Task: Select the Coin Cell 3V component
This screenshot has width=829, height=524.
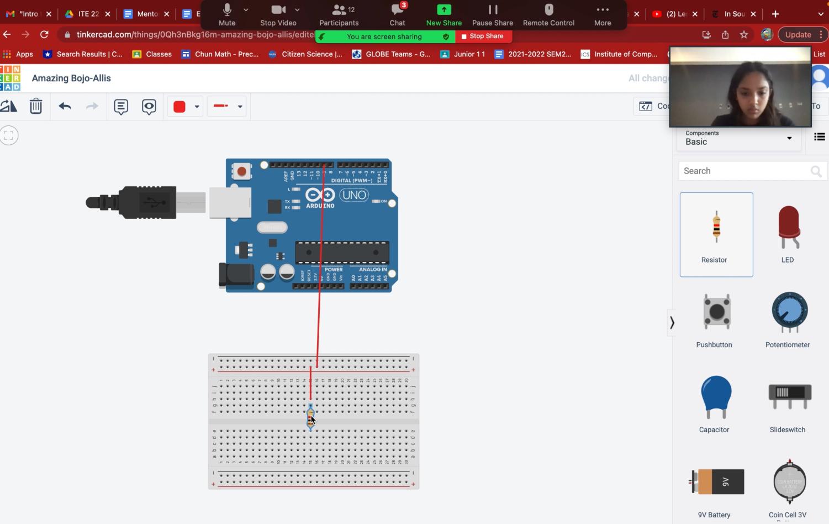Action: tap(788, 490)
